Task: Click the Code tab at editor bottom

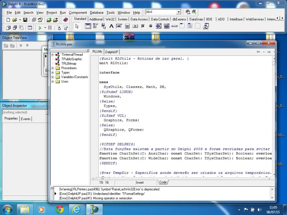Action: click(x=163, y=182)
